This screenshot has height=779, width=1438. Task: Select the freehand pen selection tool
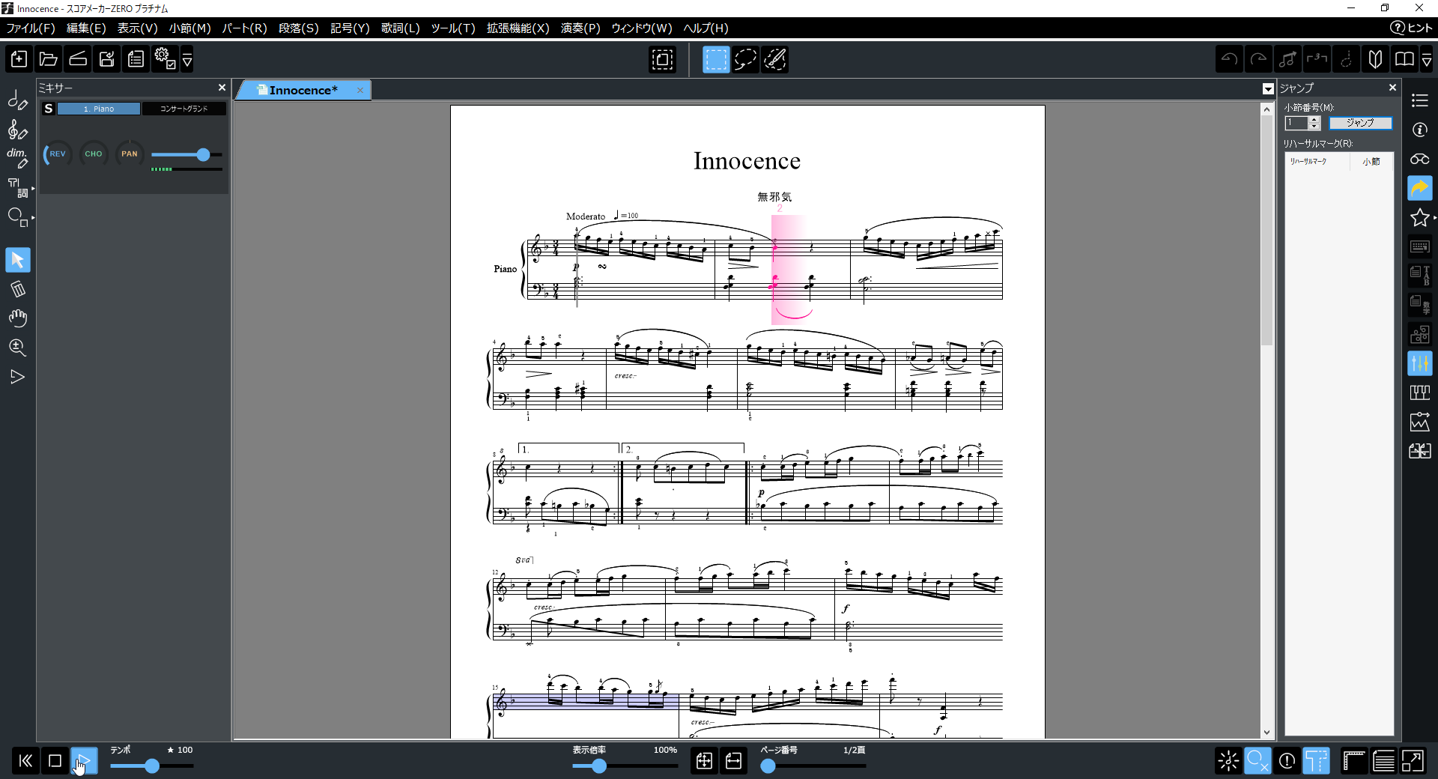(774, 59)
